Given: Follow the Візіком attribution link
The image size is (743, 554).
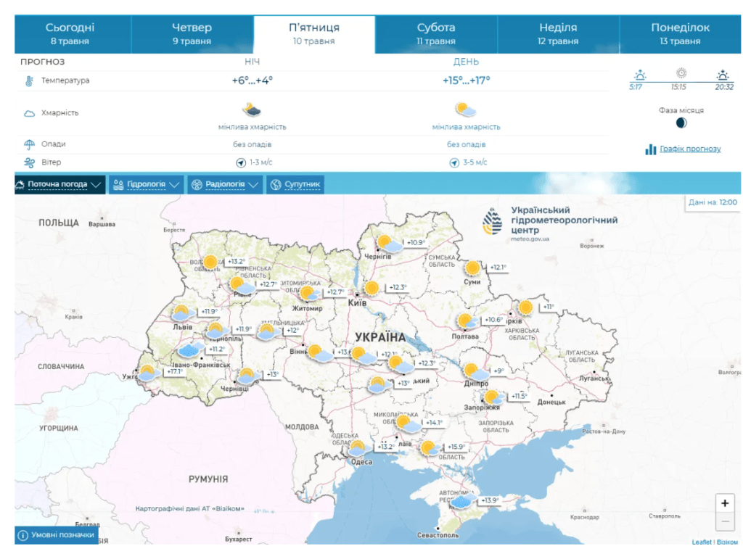Looking at the screenshot, I should (x=727, y=542).
